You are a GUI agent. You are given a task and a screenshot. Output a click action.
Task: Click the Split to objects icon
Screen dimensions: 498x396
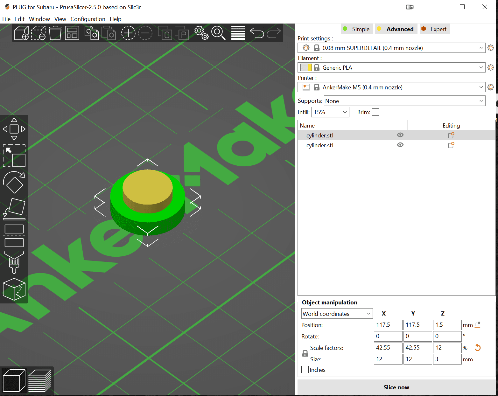click(165, 33)
